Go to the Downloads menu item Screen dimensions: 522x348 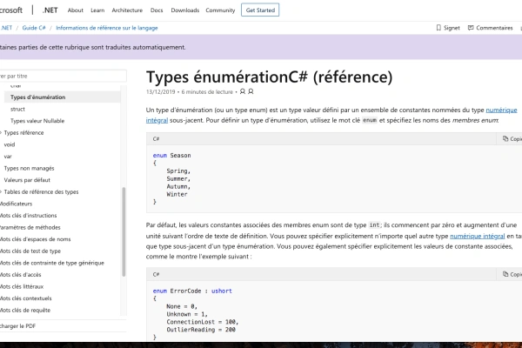click(184, 10)
